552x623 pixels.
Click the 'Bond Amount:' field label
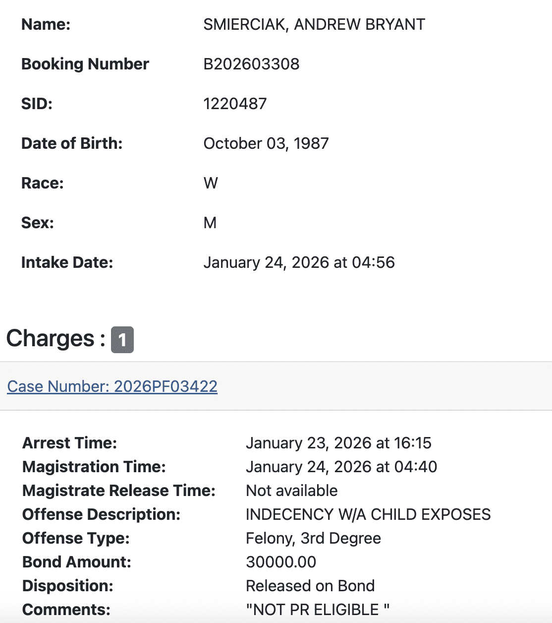pos(77,562)
